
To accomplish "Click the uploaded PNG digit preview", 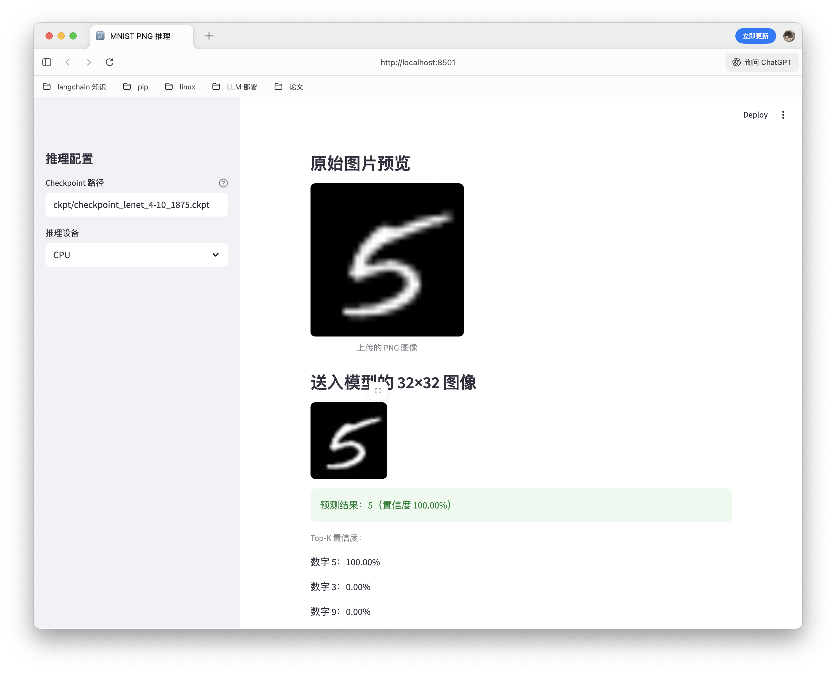I will point(387,260).
